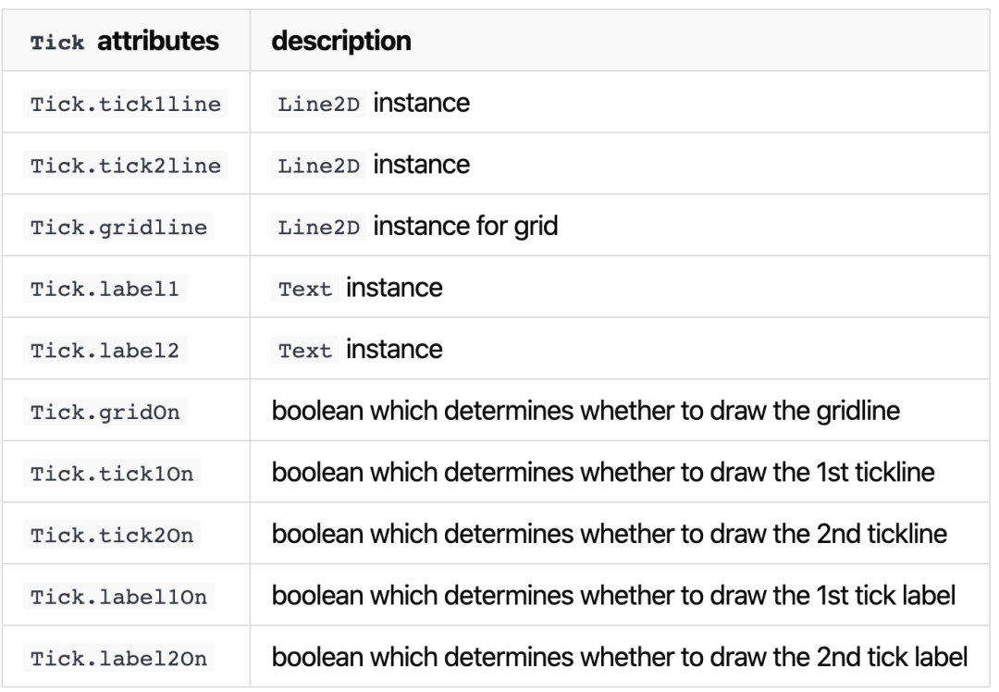Click the Text code in the label2 row

(x=305, y=350)
